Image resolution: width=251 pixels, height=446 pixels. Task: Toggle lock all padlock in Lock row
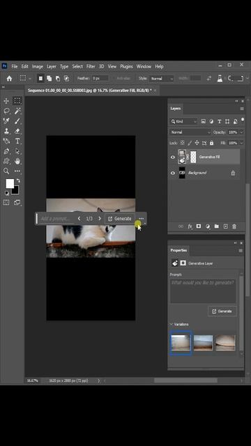coord(211,143)
